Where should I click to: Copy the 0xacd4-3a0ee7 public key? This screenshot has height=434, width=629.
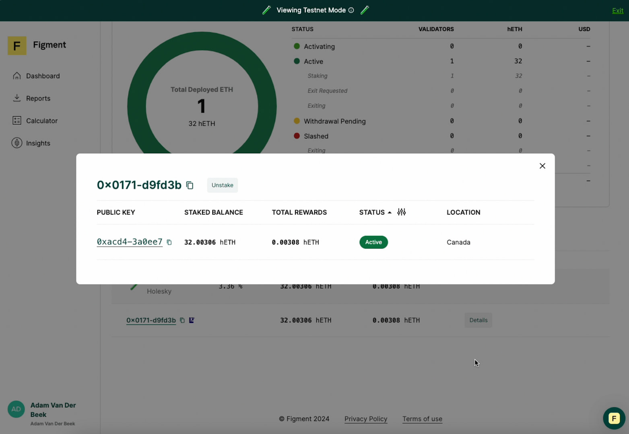[x=169, y=242]
